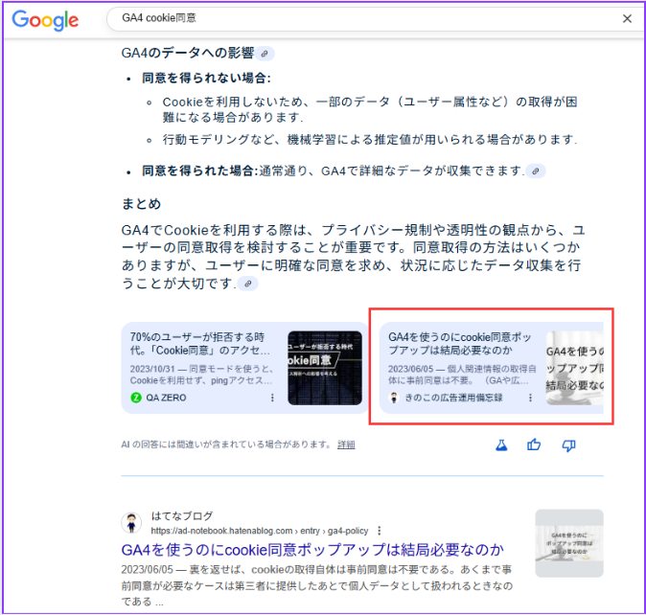The width and height of the screenshot is (646, 615).
Task: Open link chip after 詳細なデータが収集できます
Action: click(x=535, y=171)
